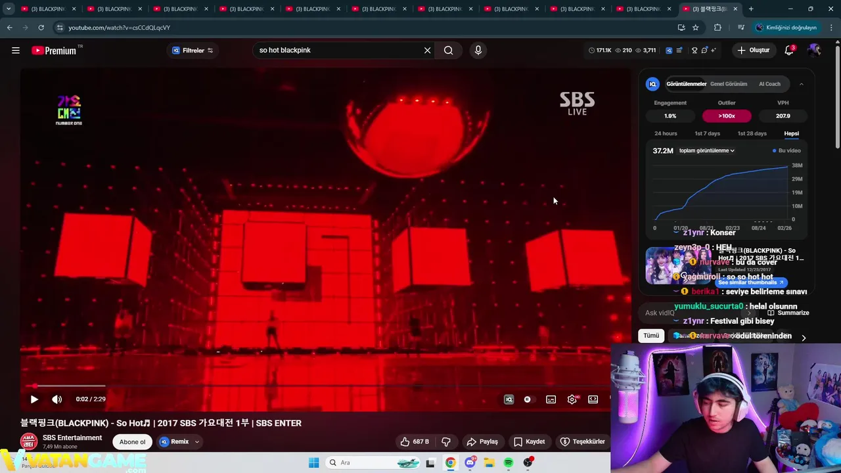Viewport: 841px width, 473px height.
Task: Mute the video with the speaker icon
Action: click(57, 399)
